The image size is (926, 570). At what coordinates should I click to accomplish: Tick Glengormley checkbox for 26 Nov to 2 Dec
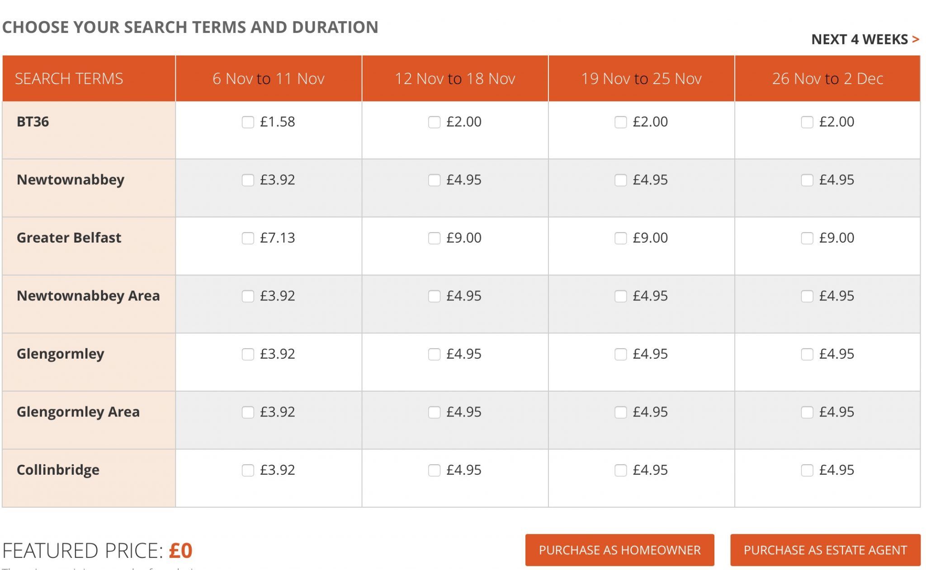click(807, 354)
